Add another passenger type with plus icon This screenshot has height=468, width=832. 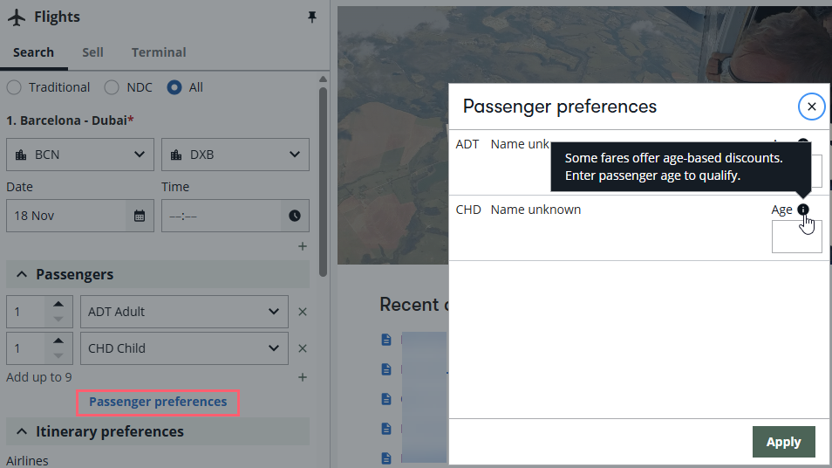[x=303, y=377]
